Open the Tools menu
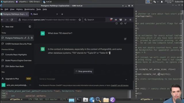The image size is (184, 103). coord(39,9)
